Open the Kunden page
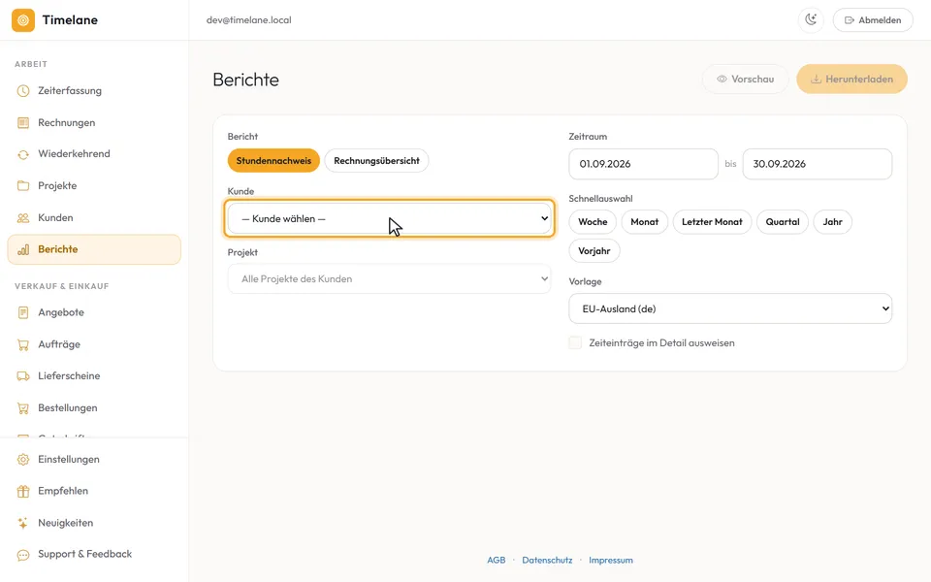Image resolution: width=931 pixels, height=582 pixels. 94,218
